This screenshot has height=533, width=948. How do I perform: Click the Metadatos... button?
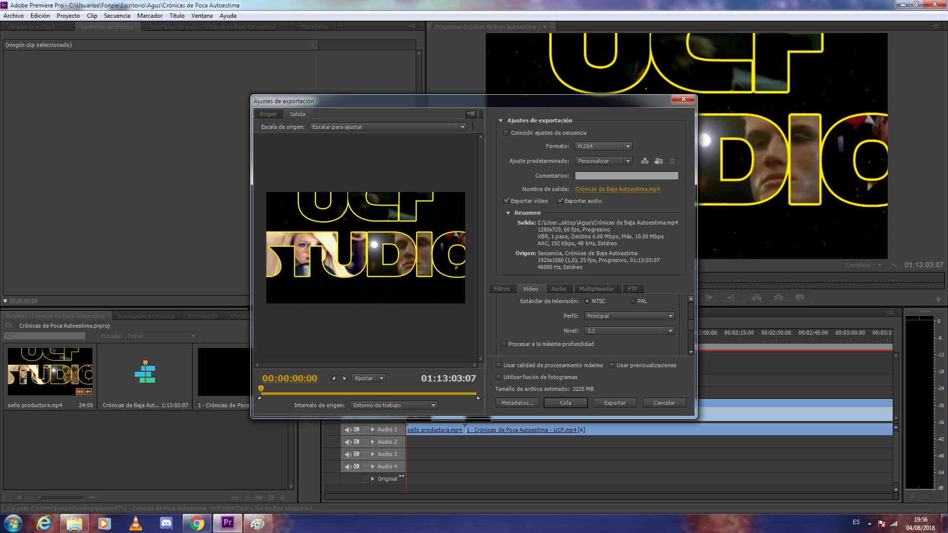coord(517,403)
